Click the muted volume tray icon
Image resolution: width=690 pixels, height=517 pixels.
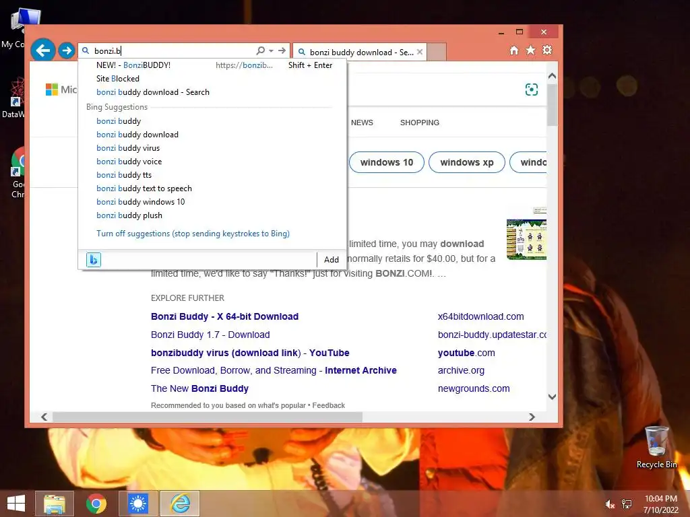609,504
